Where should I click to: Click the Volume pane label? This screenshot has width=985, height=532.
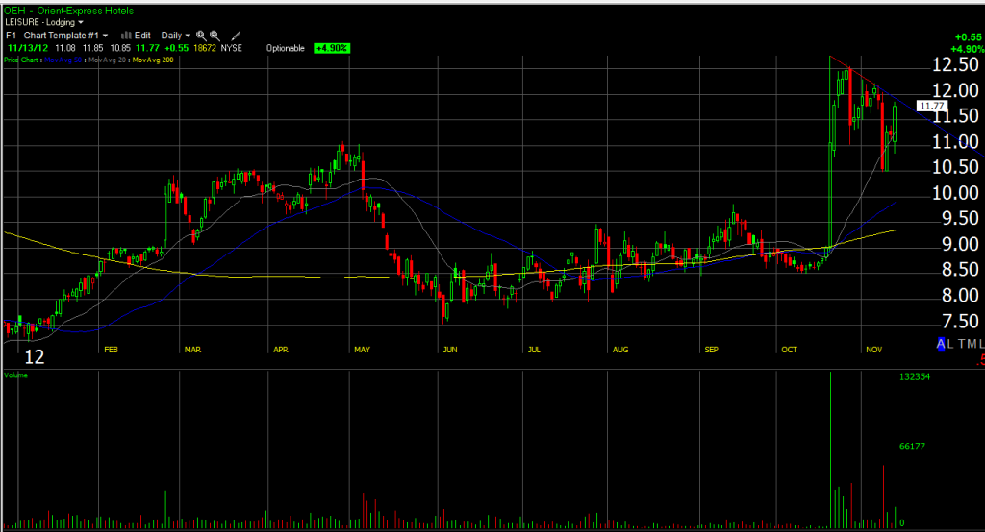16,375
